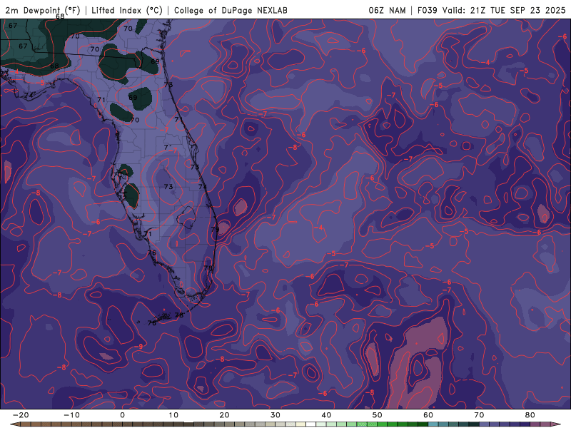Click the "2m Dewpoint (°F)" title text
The height and width of the screenshot is (428, 571).
pyautogui.click(x=42, y=10)
